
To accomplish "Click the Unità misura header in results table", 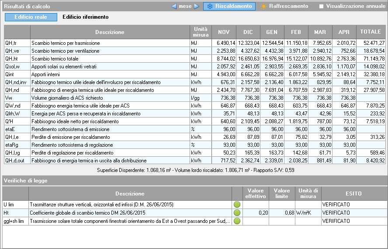I will coord(201,32).
